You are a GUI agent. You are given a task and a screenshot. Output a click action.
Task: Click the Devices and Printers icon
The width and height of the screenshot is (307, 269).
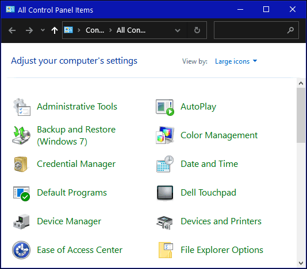(164, 223)
